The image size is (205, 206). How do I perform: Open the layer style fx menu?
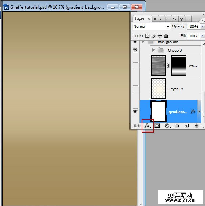148,126
